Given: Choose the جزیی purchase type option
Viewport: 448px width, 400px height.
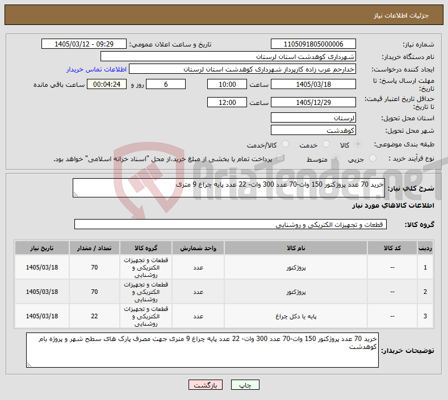Looking at the screenshot, I should click(372, 158).
